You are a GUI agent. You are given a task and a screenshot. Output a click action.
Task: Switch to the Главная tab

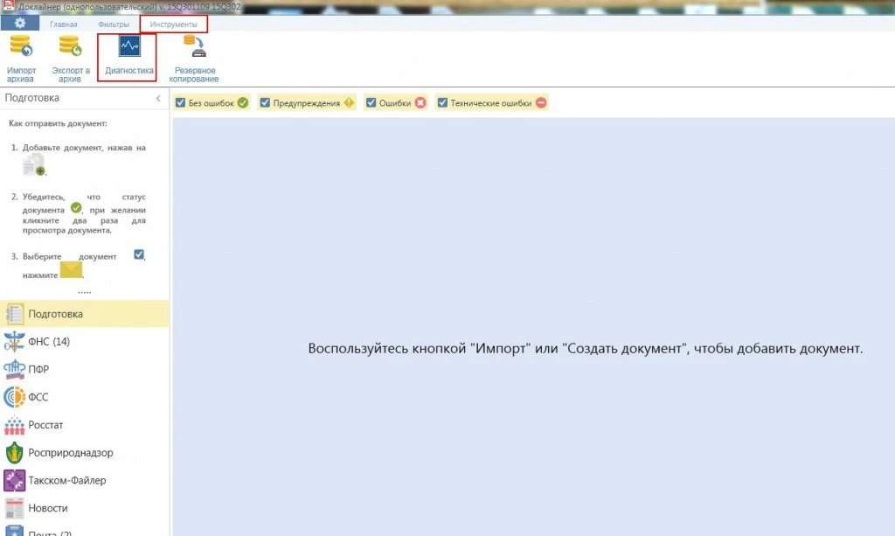[63, 24]
